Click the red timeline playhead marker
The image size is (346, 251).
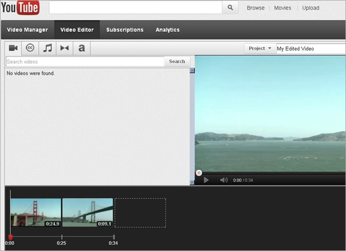(x=11, y=237)
